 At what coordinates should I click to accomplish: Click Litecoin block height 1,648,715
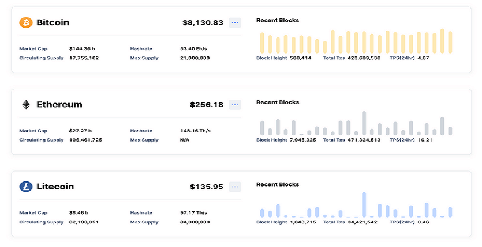[303, 222]
